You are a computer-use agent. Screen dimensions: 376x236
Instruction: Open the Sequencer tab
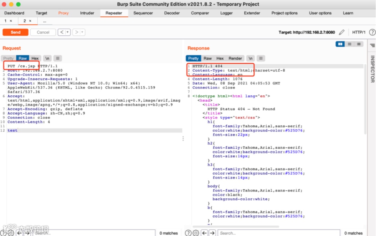tap(143, 13)
